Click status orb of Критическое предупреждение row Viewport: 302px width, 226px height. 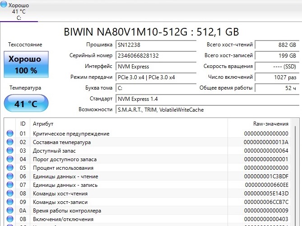click(10, 133)
